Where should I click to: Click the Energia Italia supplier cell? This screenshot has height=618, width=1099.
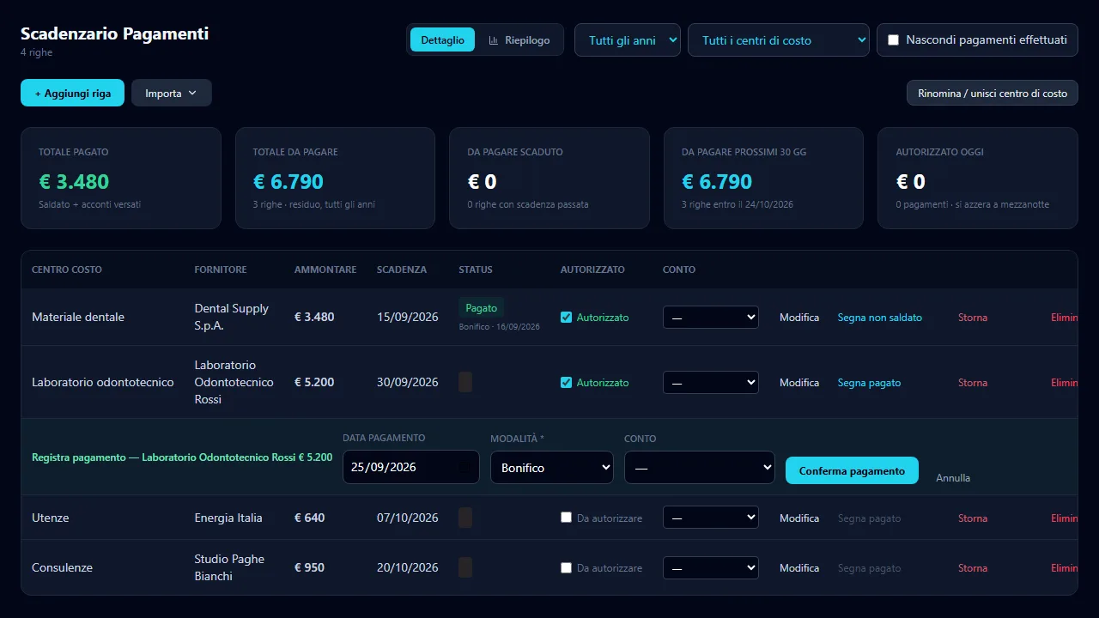228,518
